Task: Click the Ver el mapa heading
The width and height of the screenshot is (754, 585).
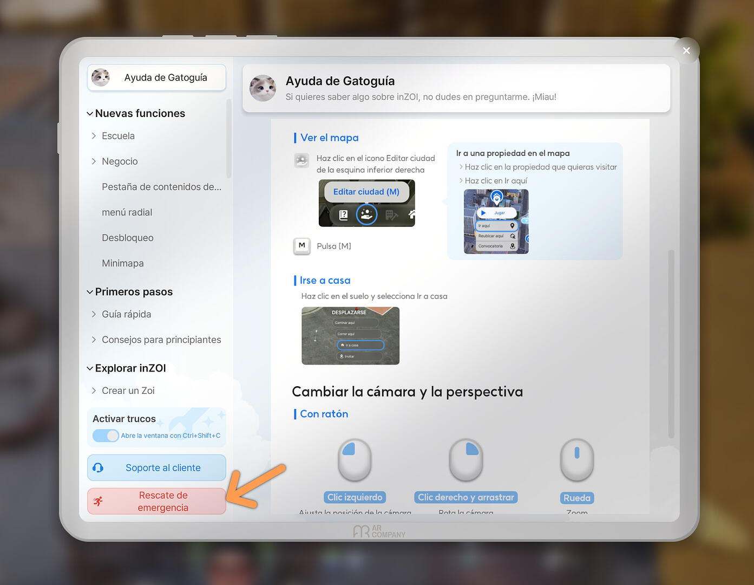Action: tap(329, 138)
